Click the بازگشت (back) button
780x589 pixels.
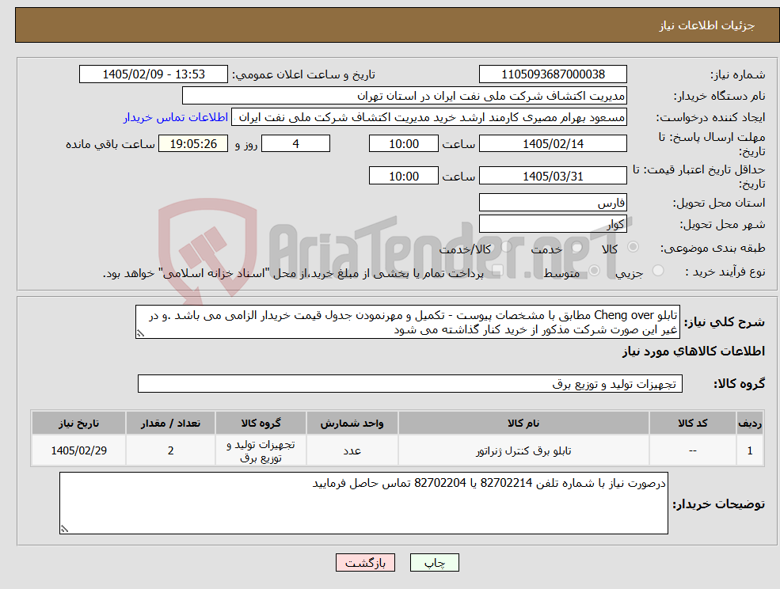coord(365,563)
